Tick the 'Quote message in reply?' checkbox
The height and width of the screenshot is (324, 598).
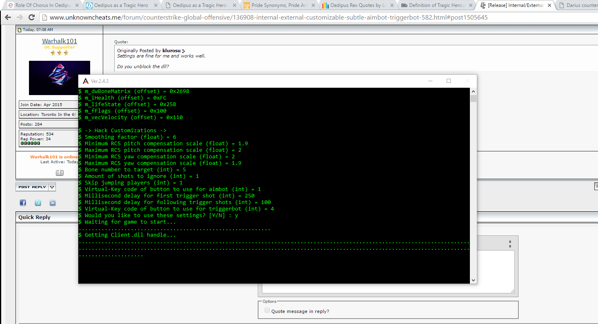[267, 311]
